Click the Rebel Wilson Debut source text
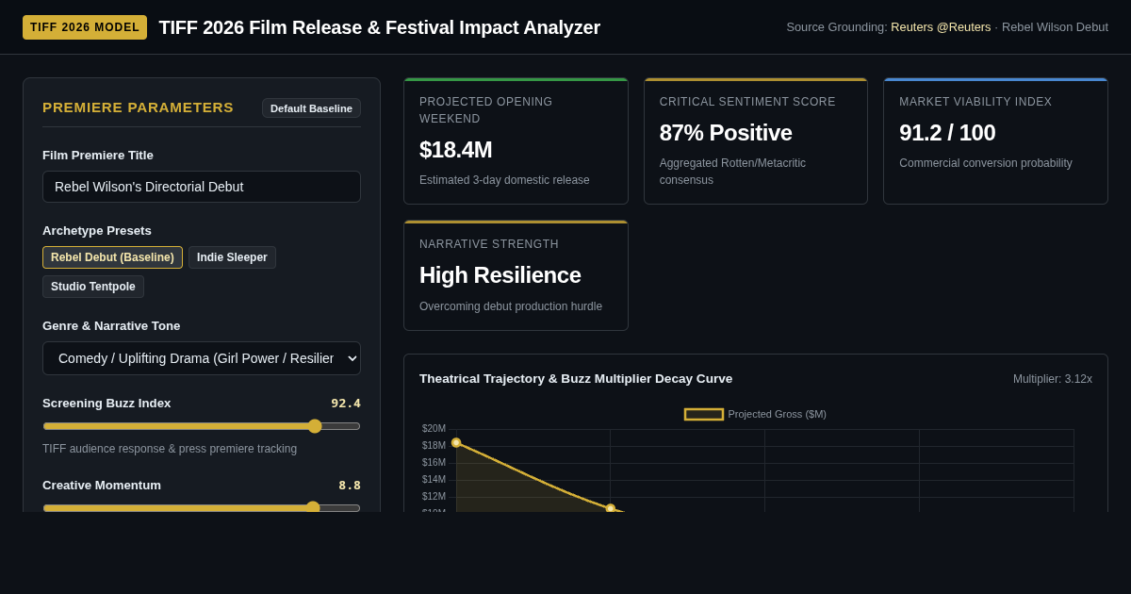Viewport: 1131px width, 594px height. click(1055, 27)
